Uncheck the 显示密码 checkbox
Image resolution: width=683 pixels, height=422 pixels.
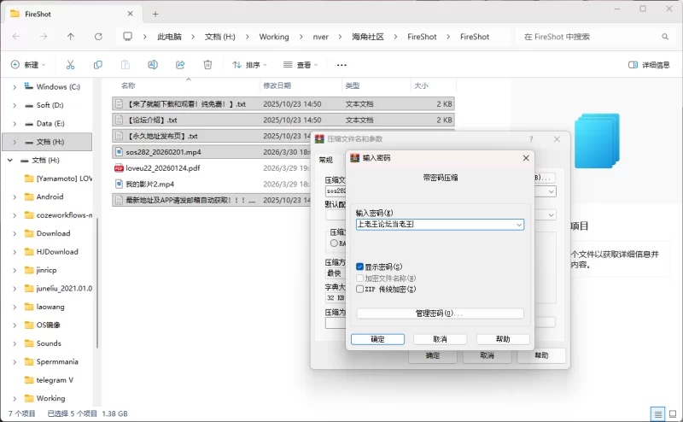click(x=360, y=267)
